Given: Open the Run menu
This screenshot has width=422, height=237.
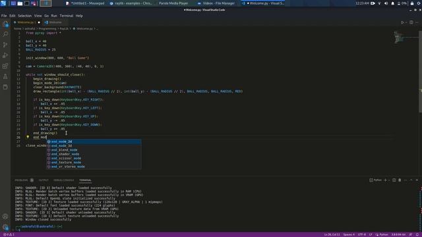Looking at the screenshot, I should click(54, 16).
